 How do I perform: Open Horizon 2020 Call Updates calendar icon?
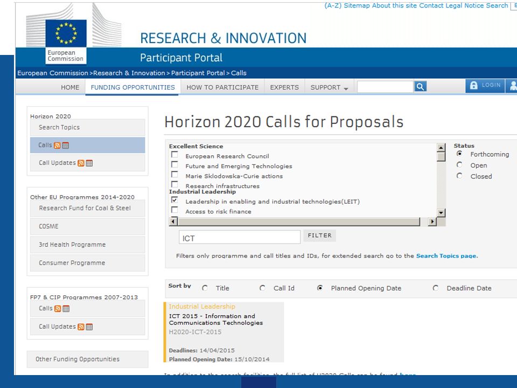89,163
